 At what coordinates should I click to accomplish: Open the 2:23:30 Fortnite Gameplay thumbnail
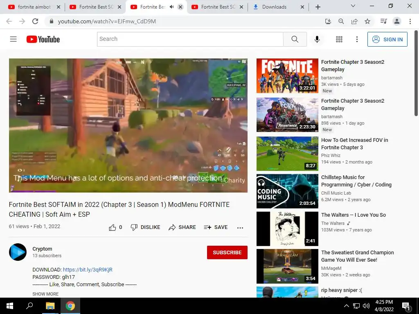287,115
